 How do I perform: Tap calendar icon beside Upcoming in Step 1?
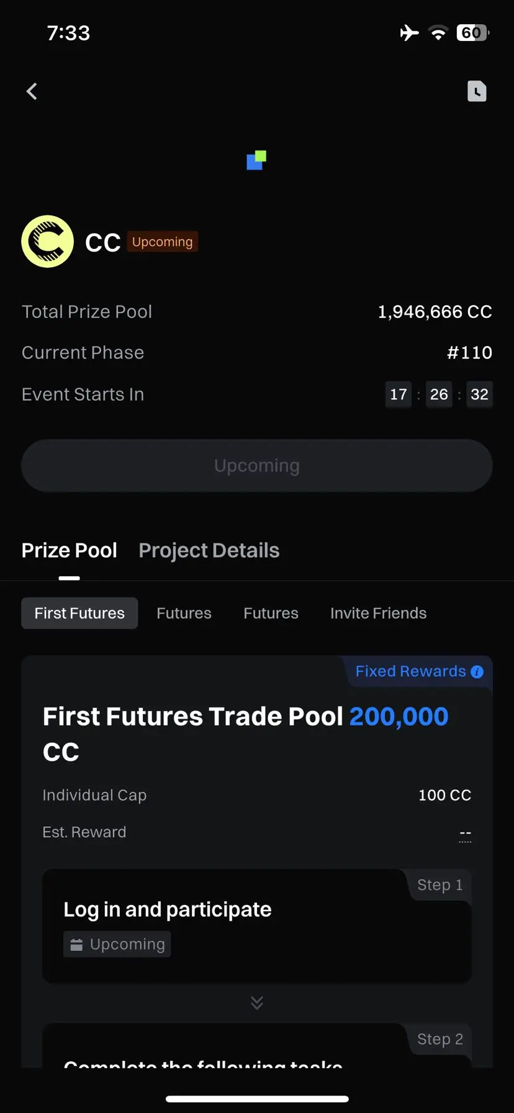click(76, 945)
